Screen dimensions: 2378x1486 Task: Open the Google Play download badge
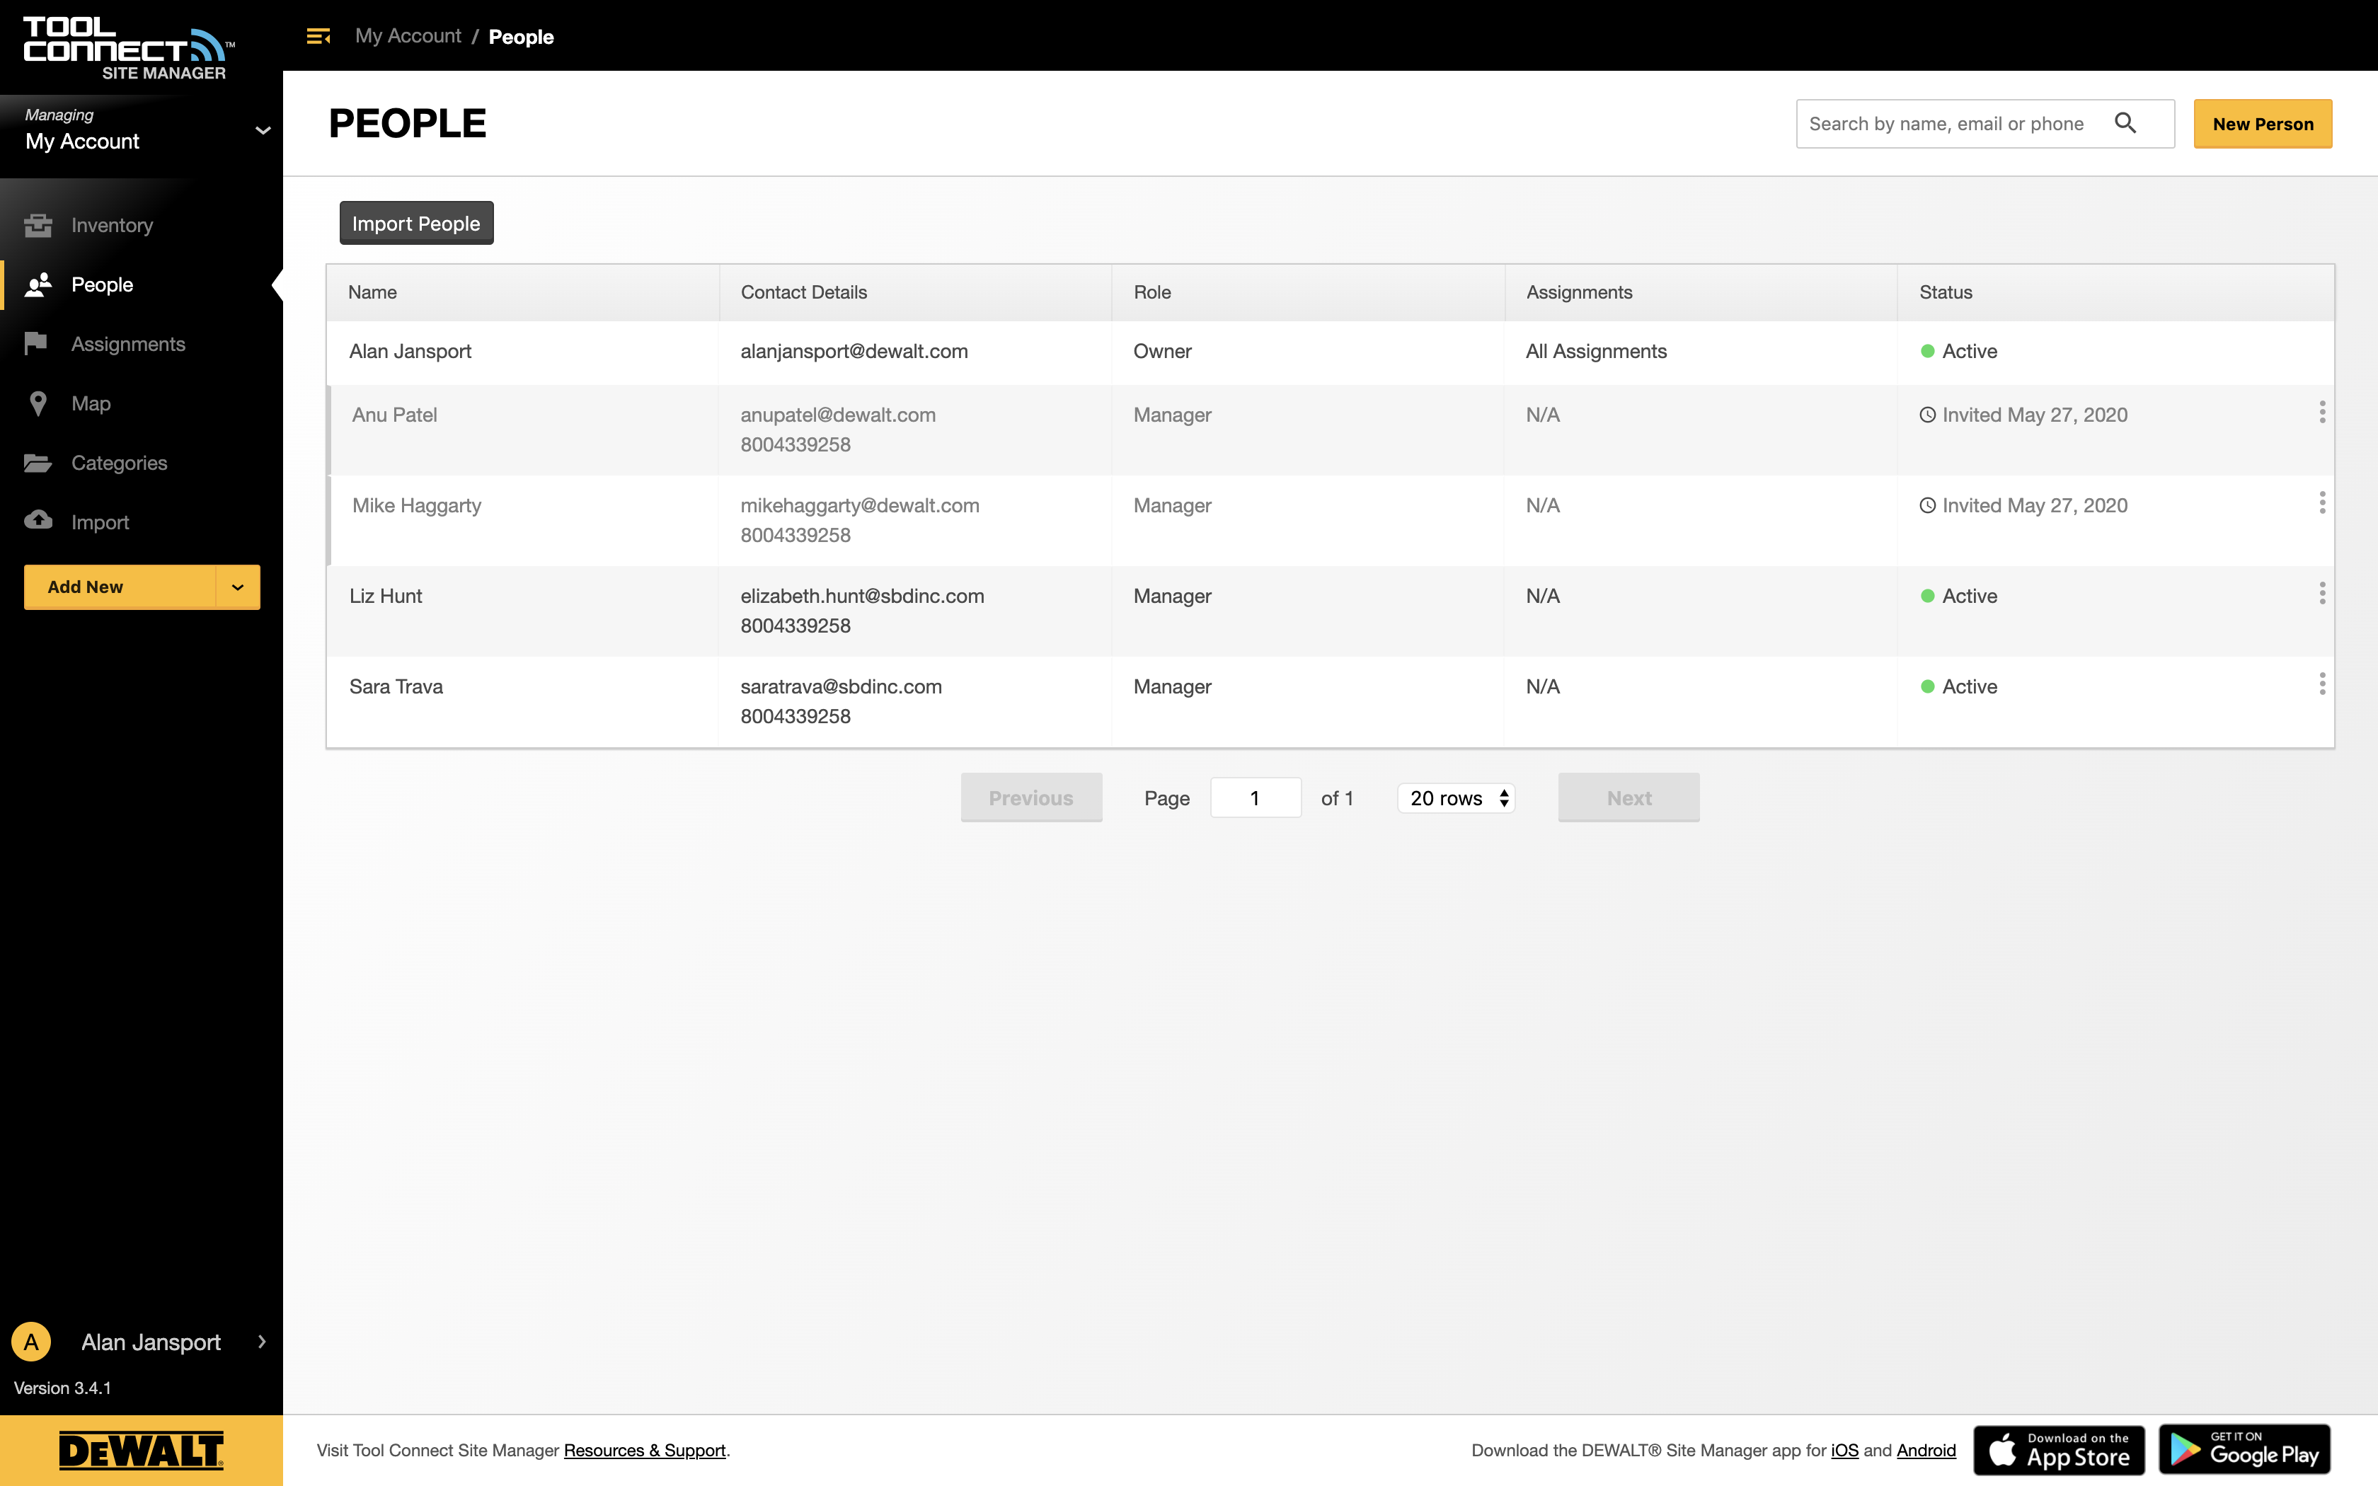tap(2244, 1450)
